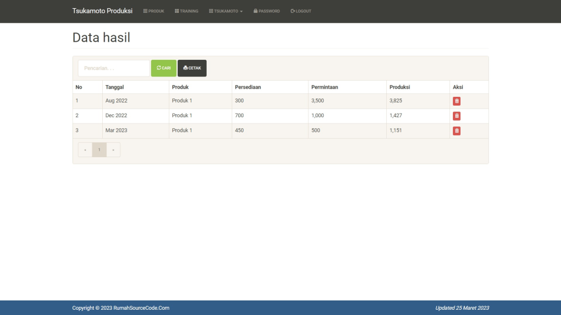The width and height of the screenshot is (561, 315).
Task: Click the Data hasil page heading
Action: pos(101,38)
